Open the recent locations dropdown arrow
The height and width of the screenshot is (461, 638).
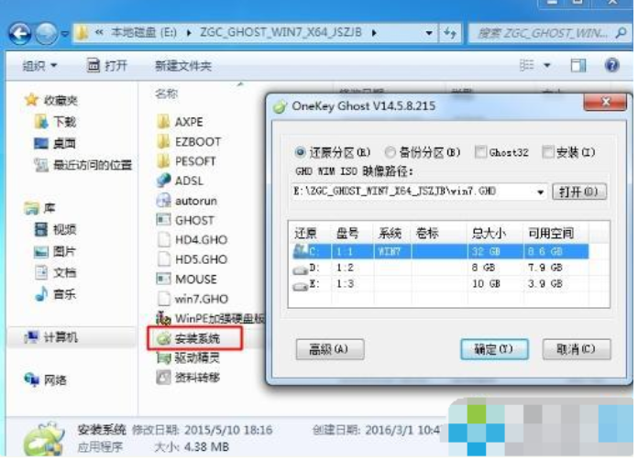pos(65,34)
